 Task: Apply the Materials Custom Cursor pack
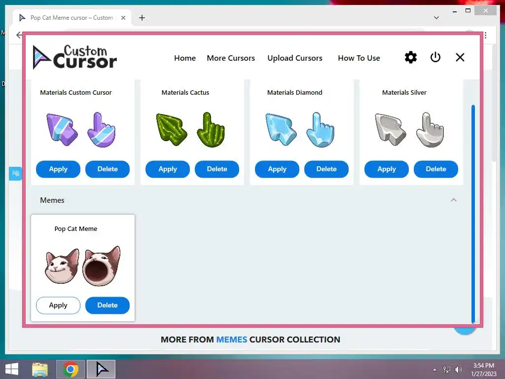58,169
